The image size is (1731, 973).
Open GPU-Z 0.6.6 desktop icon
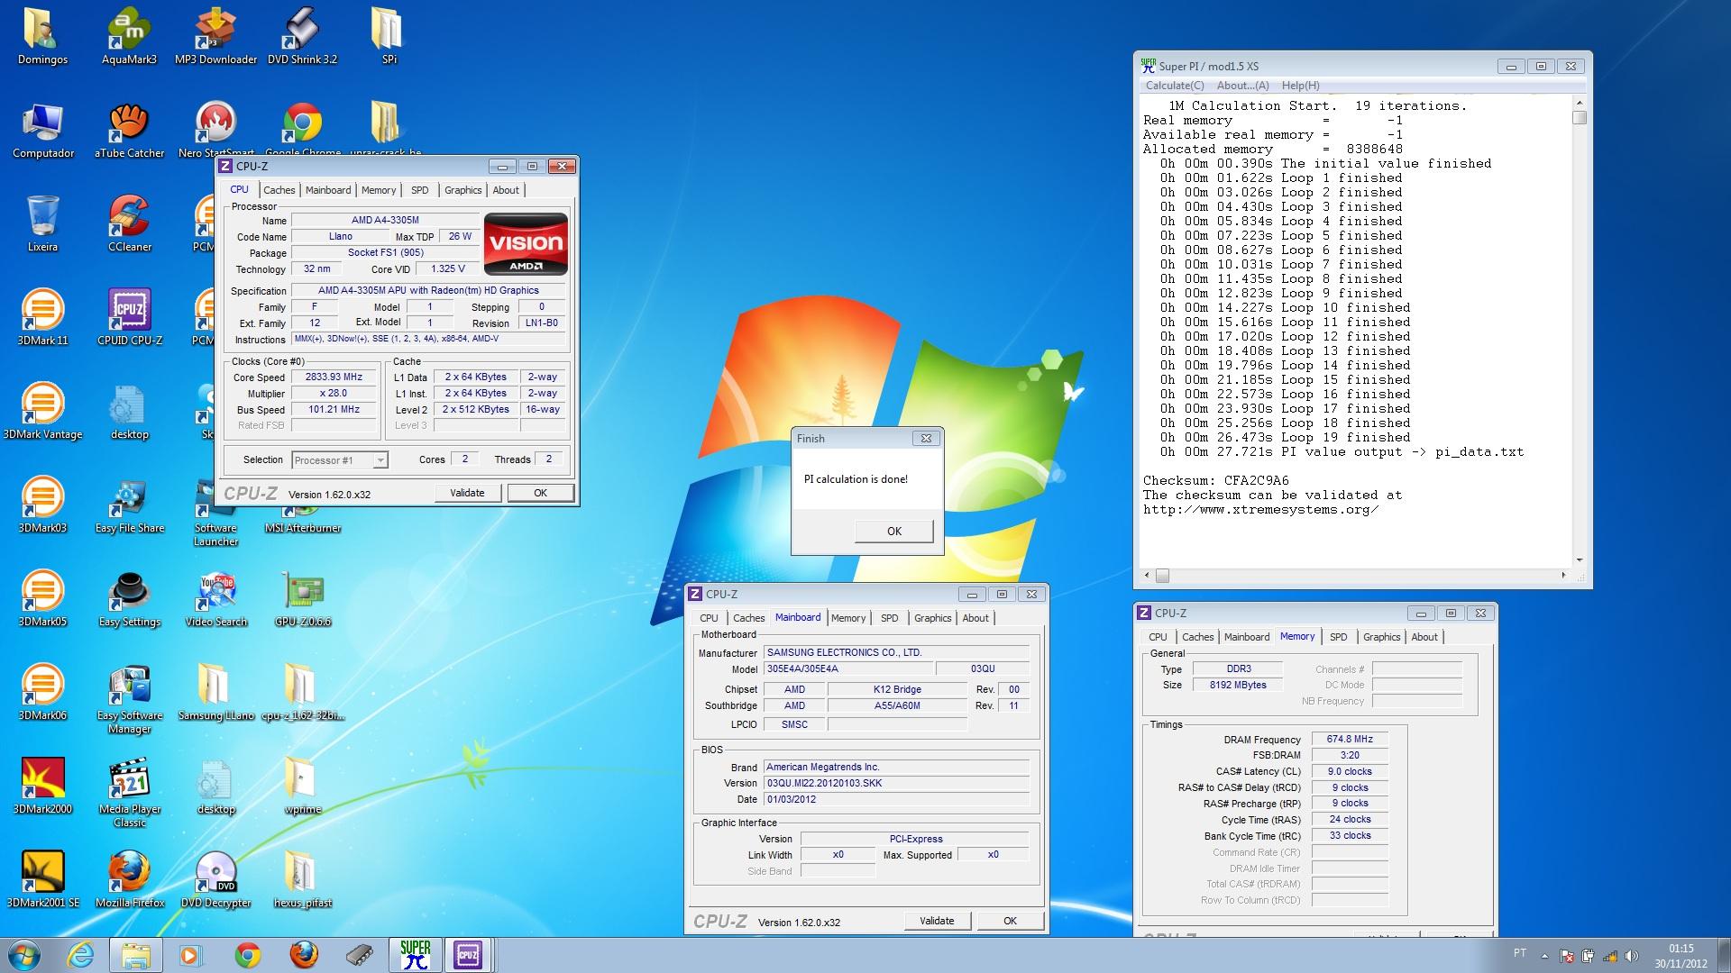[302, 598]
